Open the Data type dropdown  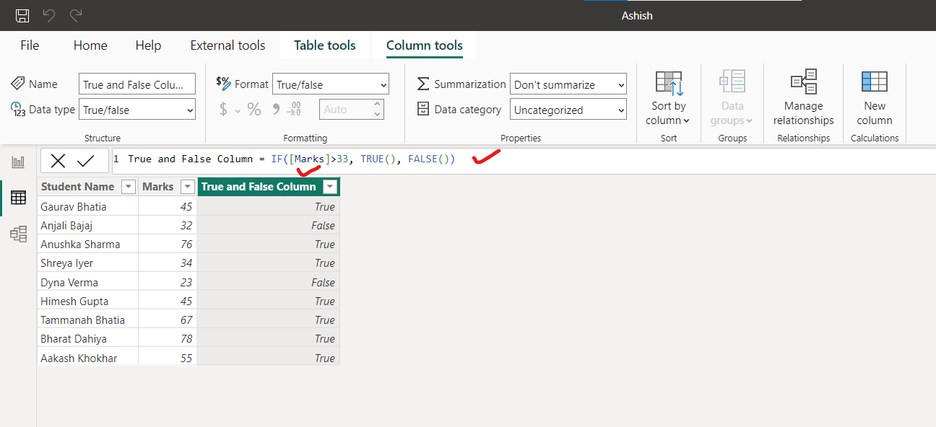point(136,109)
